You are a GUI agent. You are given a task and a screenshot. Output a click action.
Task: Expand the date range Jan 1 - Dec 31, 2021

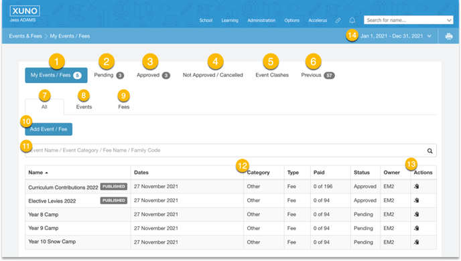tap(430, 36)
